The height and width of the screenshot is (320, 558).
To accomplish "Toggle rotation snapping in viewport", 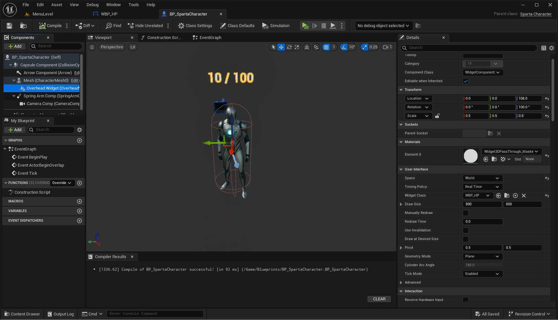I will tap(344, 47).
